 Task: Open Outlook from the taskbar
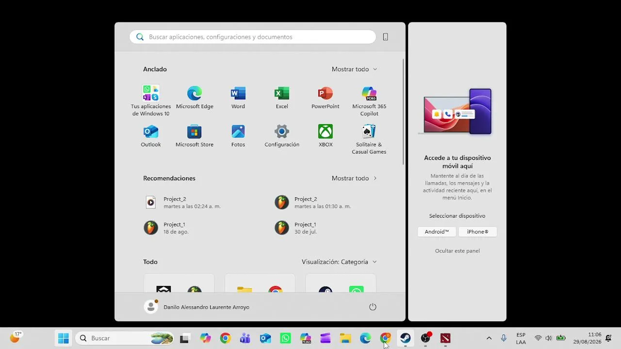coord(265,338)
